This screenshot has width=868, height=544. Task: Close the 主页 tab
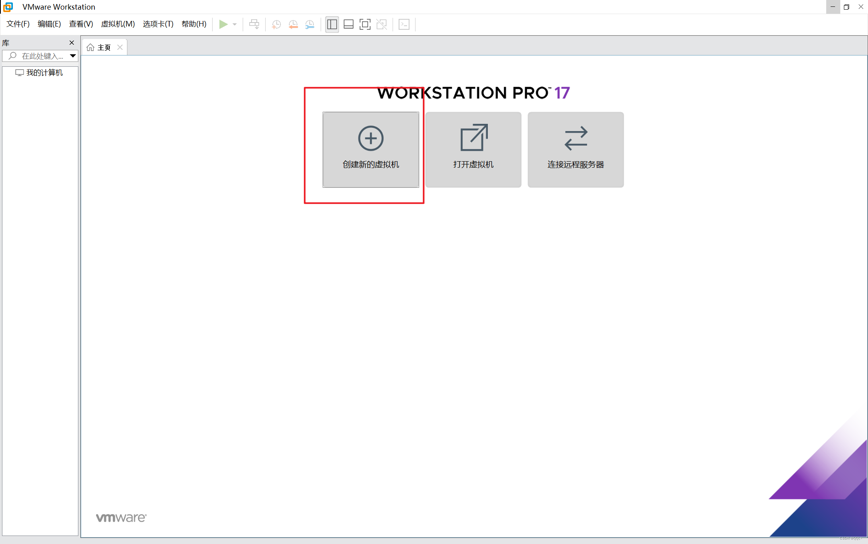pos(120,47)
